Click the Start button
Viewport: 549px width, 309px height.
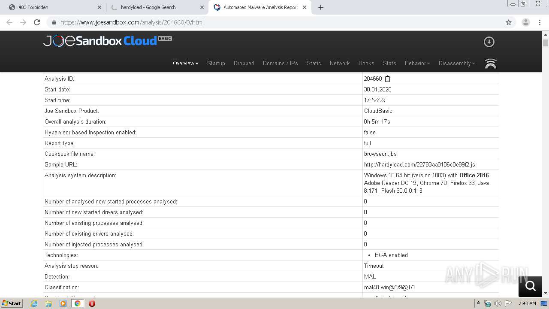pyautogui.click(x=12, y=303)
